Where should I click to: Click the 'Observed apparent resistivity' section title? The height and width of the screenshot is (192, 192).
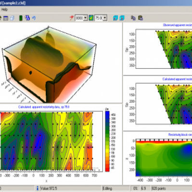(178, 25)
